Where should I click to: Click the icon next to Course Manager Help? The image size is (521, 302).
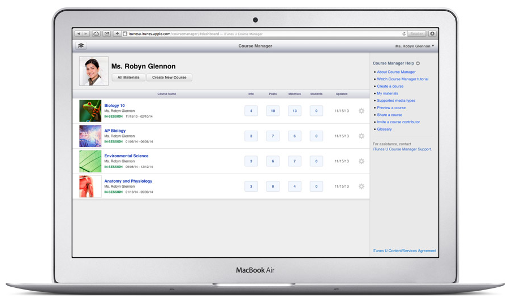(x=418, y=63)
